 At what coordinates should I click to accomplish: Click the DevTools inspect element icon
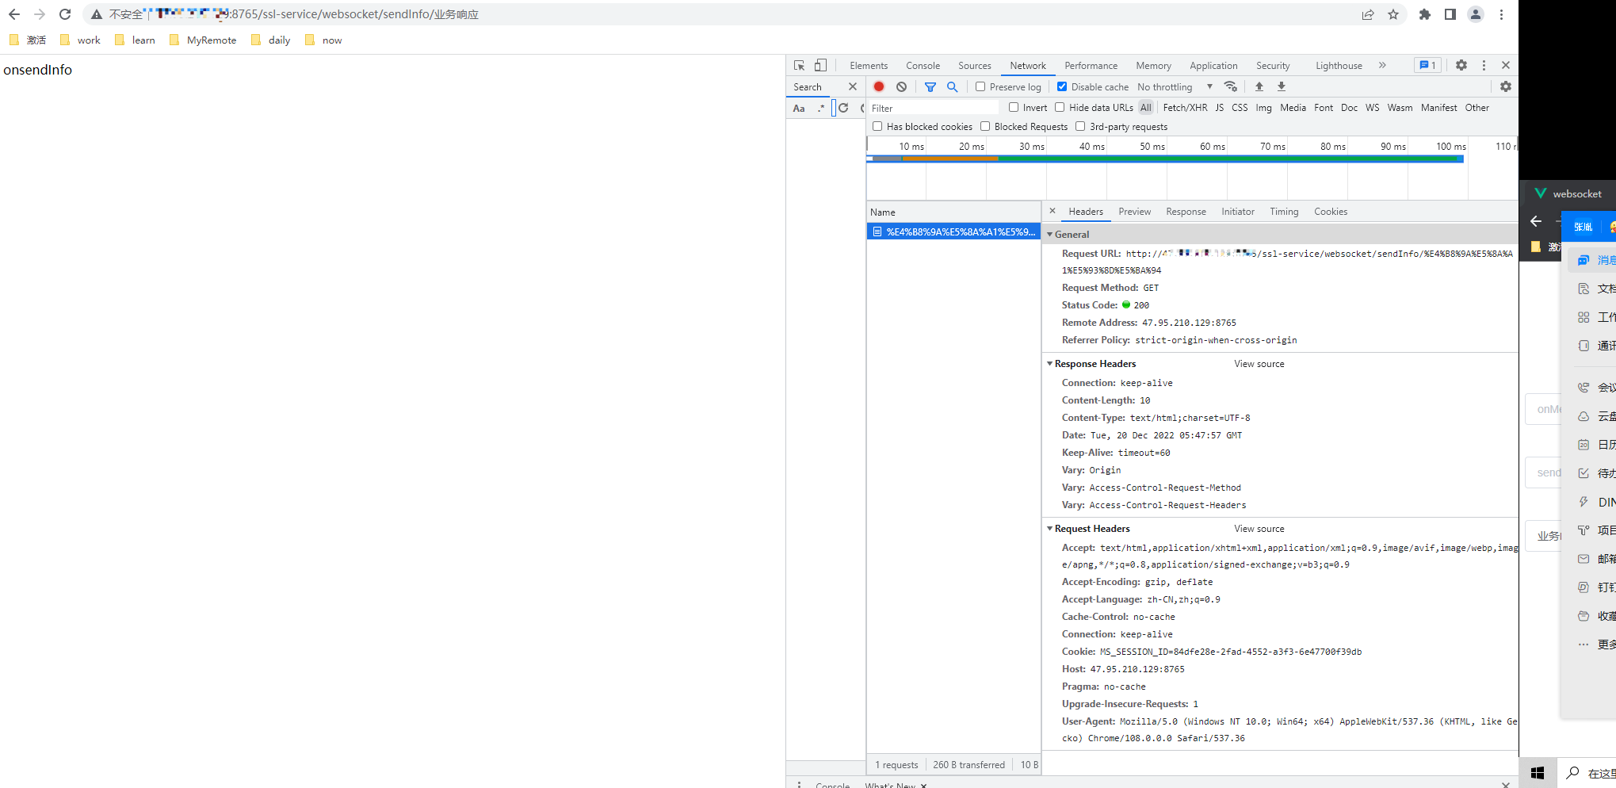[x=799, y=66]
